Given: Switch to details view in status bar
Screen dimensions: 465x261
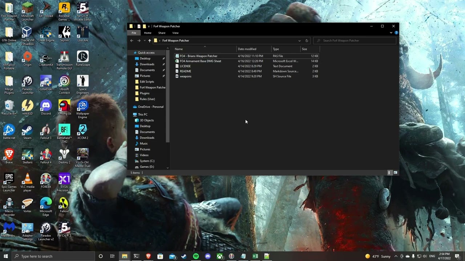Looking at the screenshot, I should click(389, 173).
